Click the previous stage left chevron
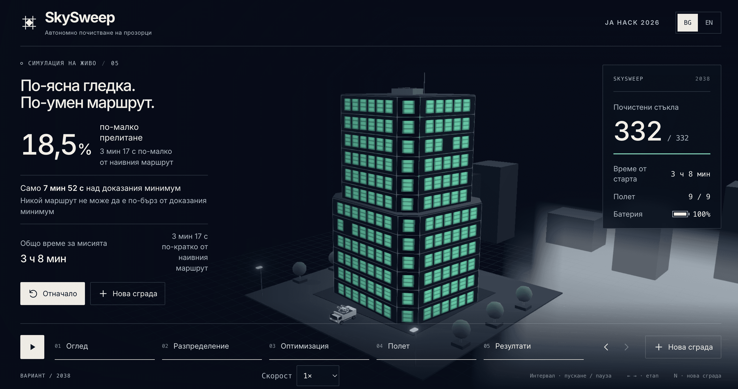738x389 pixels. point(606,347)
